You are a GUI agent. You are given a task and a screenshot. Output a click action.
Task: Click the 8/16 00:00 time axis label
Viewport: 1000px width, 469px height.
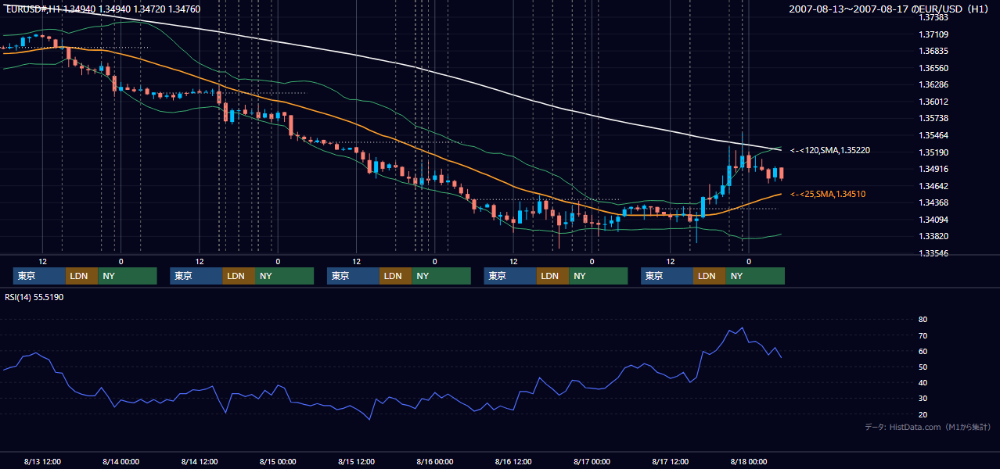tap(434, 461)
